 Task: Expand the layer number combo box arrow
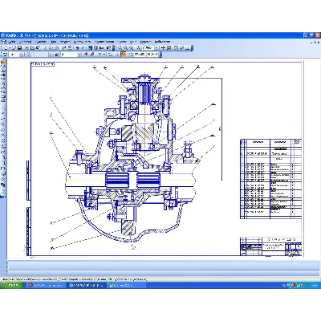point(79,55)
